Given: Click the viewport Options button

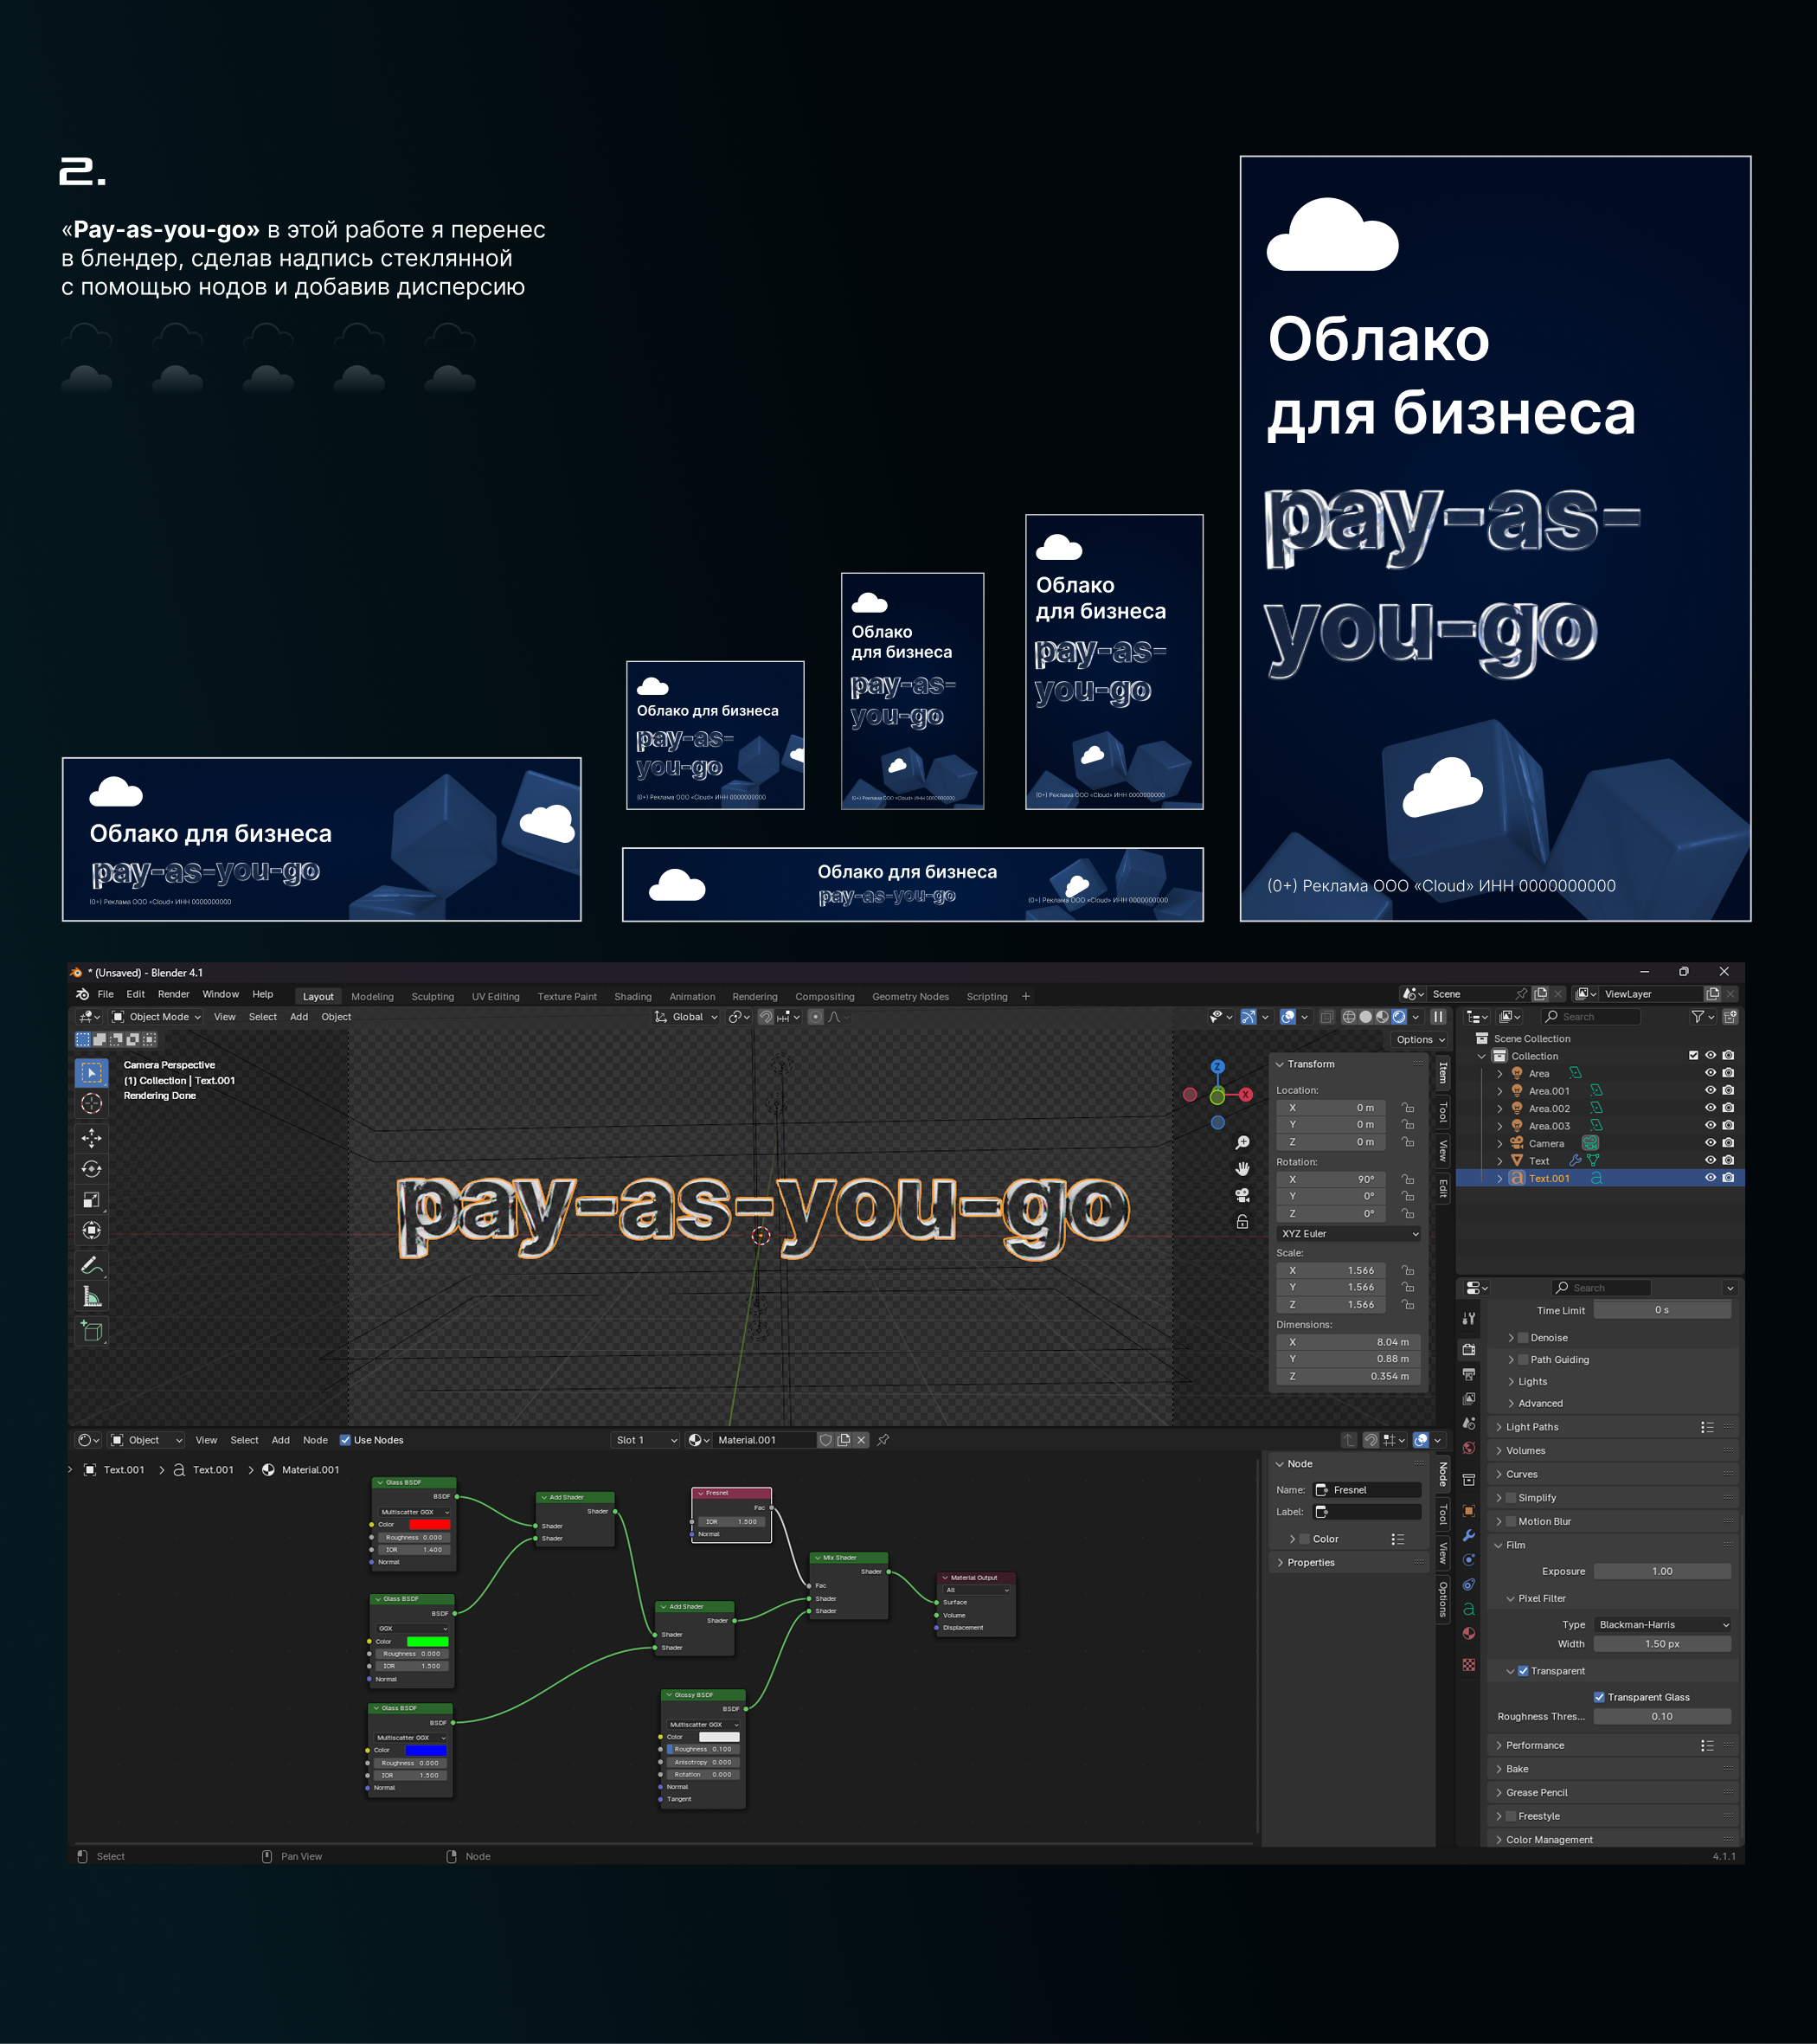Looking at the screenshot, I should (x=1420, y=1040).
